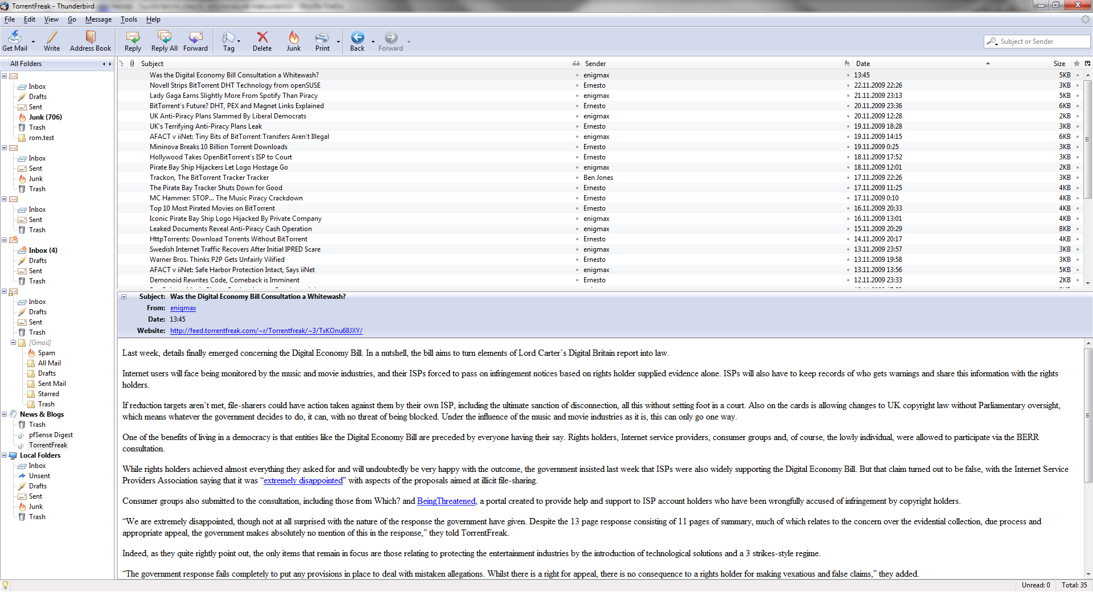Toggle junk dot for MC Hammer message
Screen dimensions: 1093x592
[848, 198]
